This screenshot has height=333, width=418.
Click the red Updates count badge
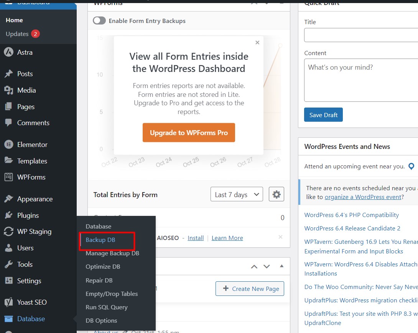[x=35, y=34]
